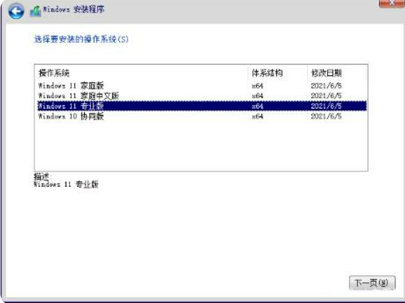The width and height of the screenshot is (405, 303).
Task: Select the highlighted Windows 11 专业版 row
Action: coord(202,106)
